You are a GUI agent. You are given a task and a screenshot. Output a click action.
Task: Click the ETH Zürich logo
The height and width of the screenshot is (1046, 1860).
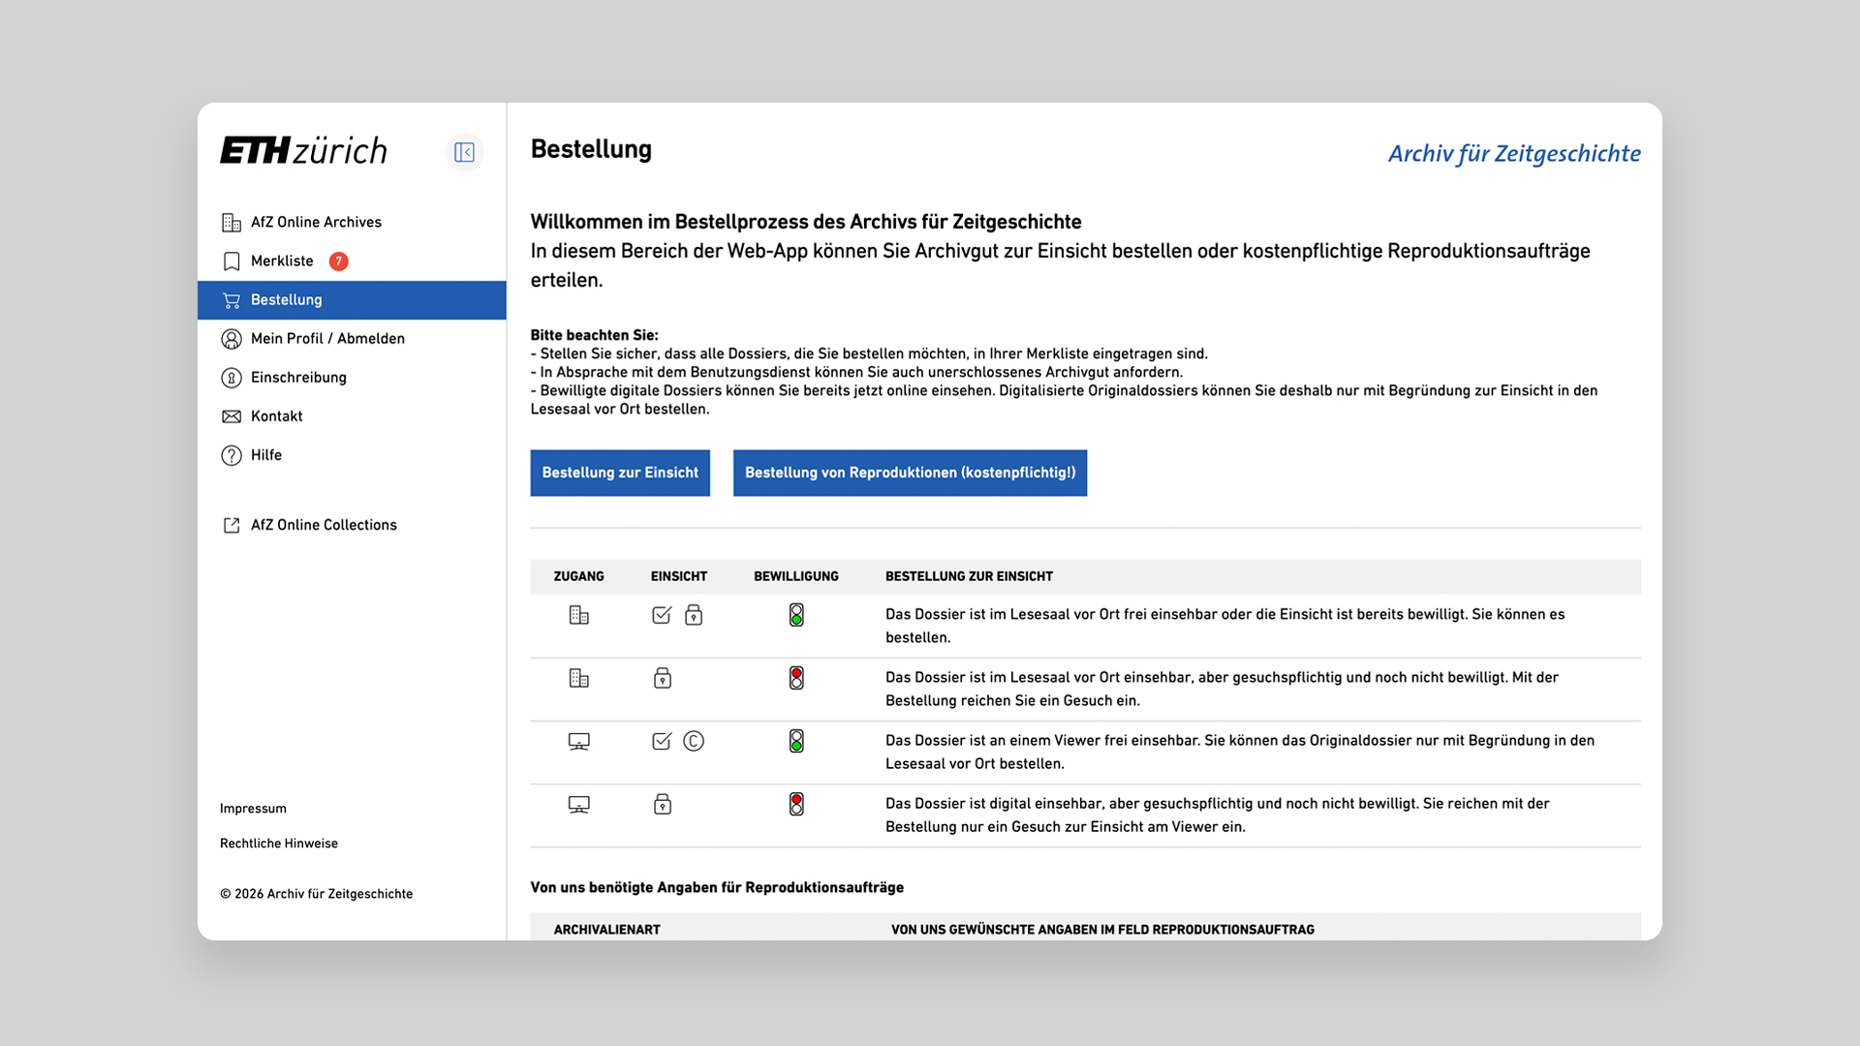(x=303, y=150)
